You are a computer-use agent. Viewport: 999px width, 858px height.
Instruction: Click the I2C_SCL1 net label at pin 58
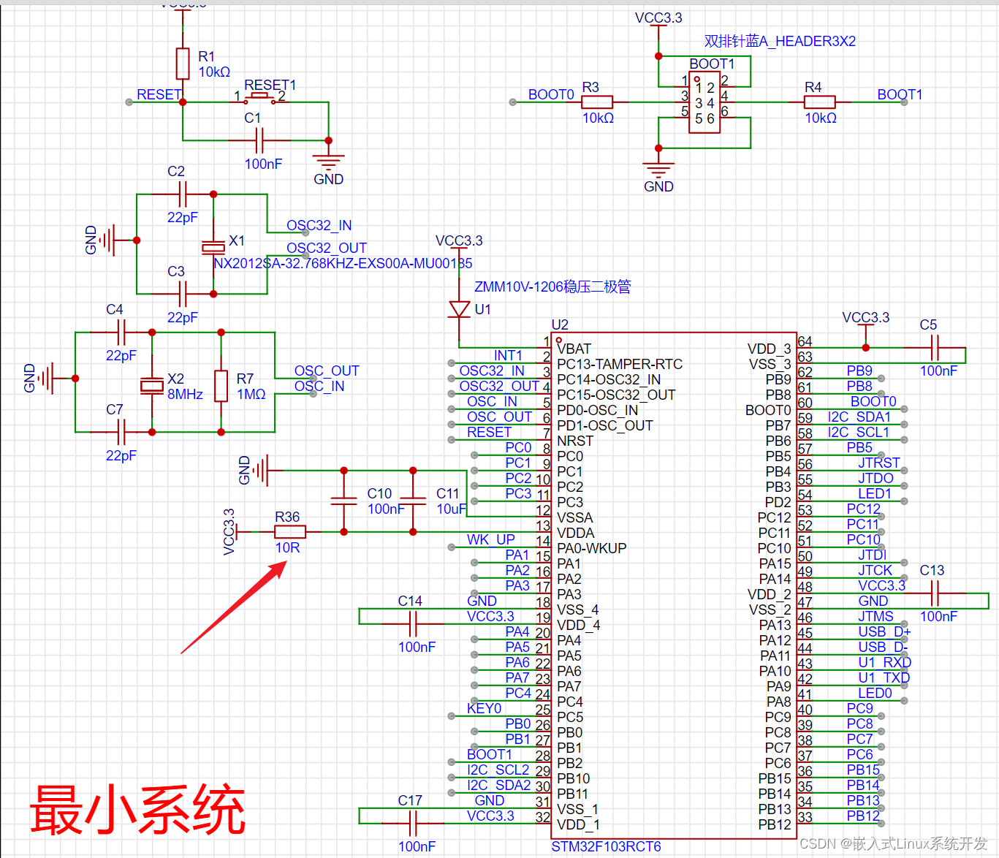(x=859, y=432)
